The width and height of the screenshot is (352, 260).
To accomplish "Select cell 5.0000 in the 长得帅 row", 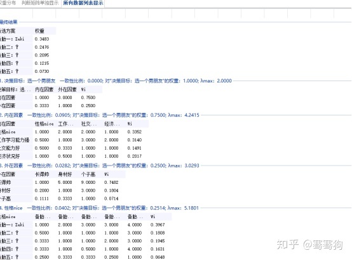I will click(x=65, y=182).
